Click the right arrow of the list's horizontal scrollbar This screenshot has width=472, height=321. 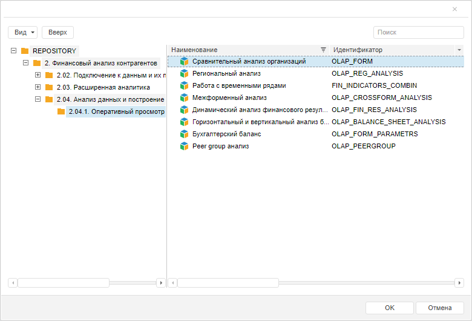[459, 283]
